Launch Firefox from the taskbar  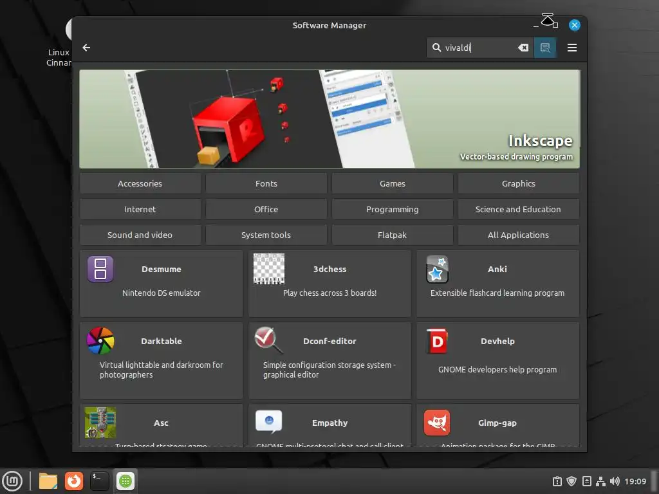[x=74, y=481]
